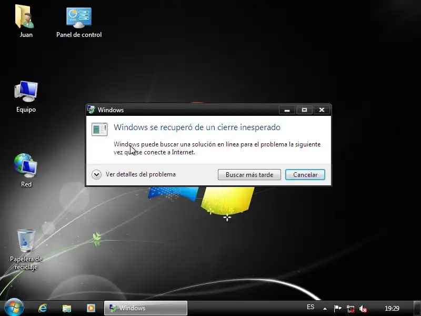This screenshot has height=316, width=421.
Task: Open the Panel de control desktop icon
Action: tap(79, 23)
